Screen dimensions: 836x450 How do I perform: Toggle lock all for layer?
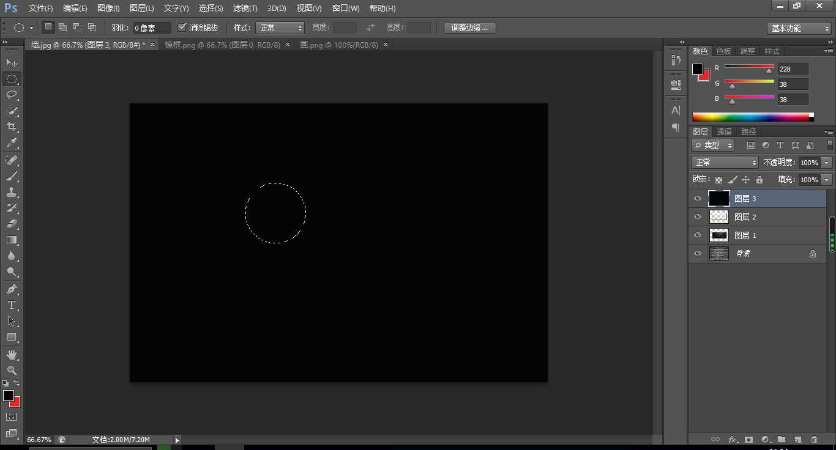point(759,180)
